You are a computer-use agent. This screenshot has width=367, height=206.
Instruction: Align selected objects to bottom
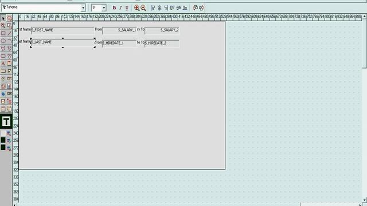point(185,8)
